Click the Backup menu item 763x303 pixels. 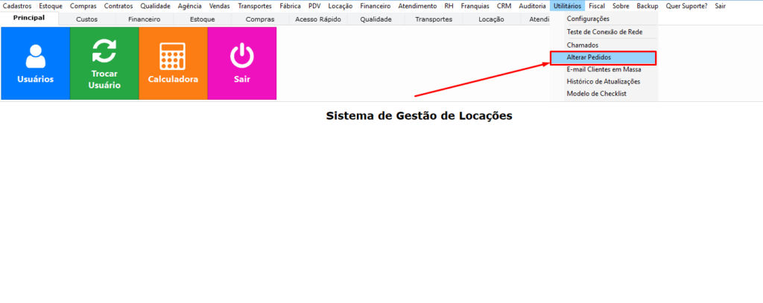tap(647, 6)
